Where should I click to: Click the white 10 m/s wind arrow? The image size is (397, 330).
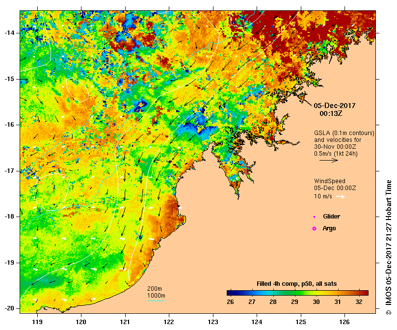tap(341, 196)
